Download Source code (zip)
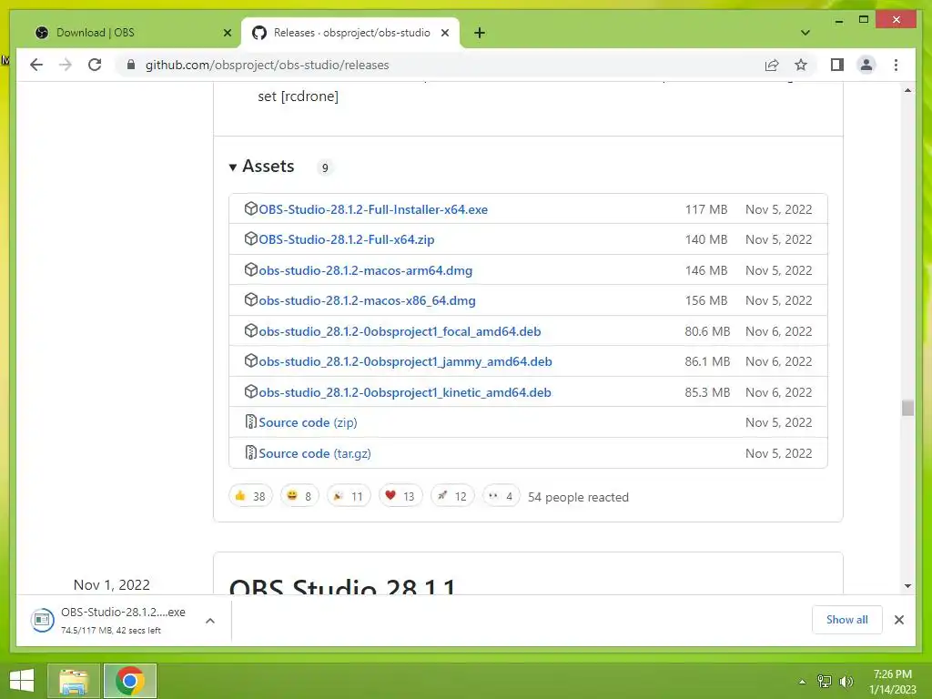The height and width of the screenshot is (699, 932). point(308,422)
